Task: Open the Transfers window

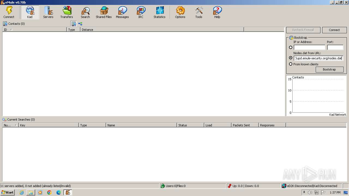Action: pyautogui.click(x=67, y=13)
